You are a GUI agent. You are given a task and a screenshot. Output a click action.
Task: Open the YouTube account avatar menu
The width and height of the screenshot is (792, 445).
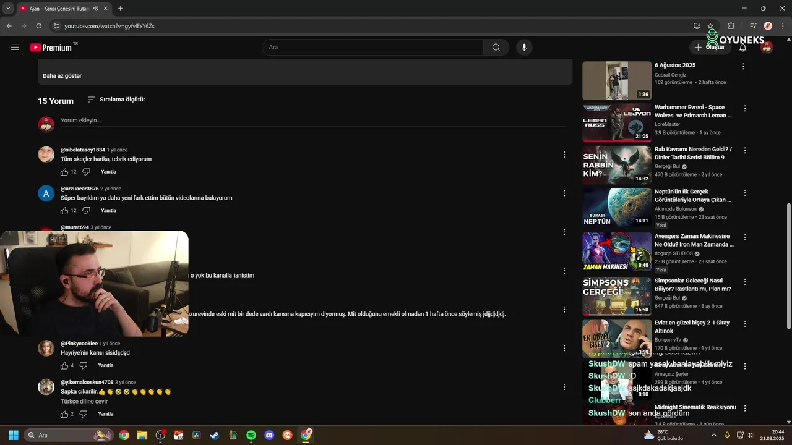pos(767,47)
